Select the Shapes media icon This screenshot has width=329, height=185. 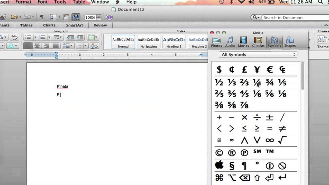(290, 42)
